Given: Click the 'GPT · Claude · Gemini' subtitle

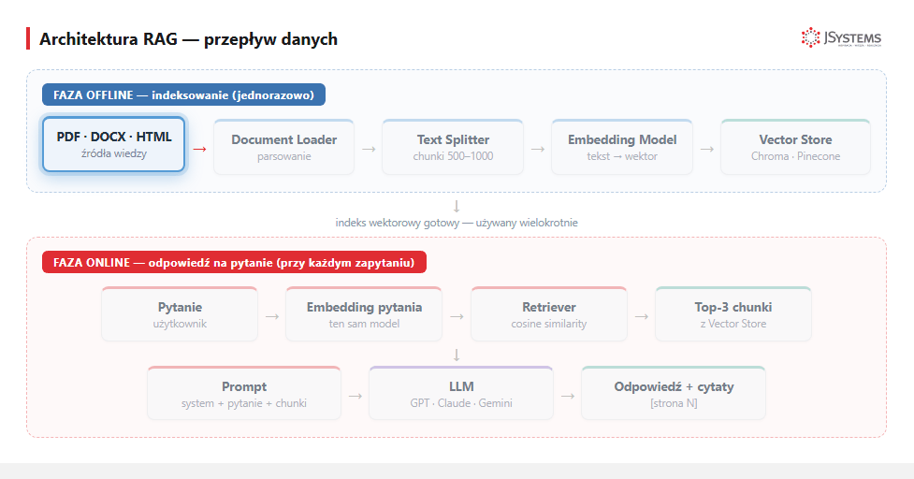Looking at the screenshot, I should 461,403.
